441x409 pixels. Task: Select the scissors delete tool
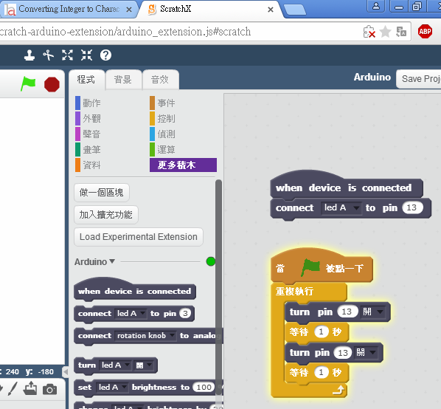pyautogui.click(x=48, y=55)
